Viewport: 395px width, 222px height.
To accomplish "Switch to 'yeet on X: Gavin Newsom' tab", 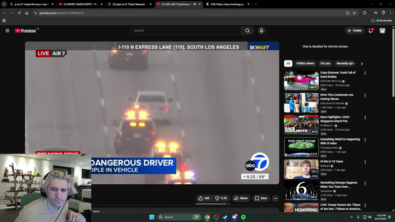I will coord(130,4).
